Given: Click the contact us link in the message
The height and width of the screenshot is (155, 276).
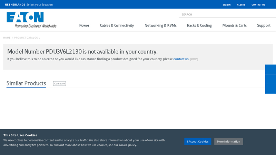Looking at the screenshot, I should 181,59.
